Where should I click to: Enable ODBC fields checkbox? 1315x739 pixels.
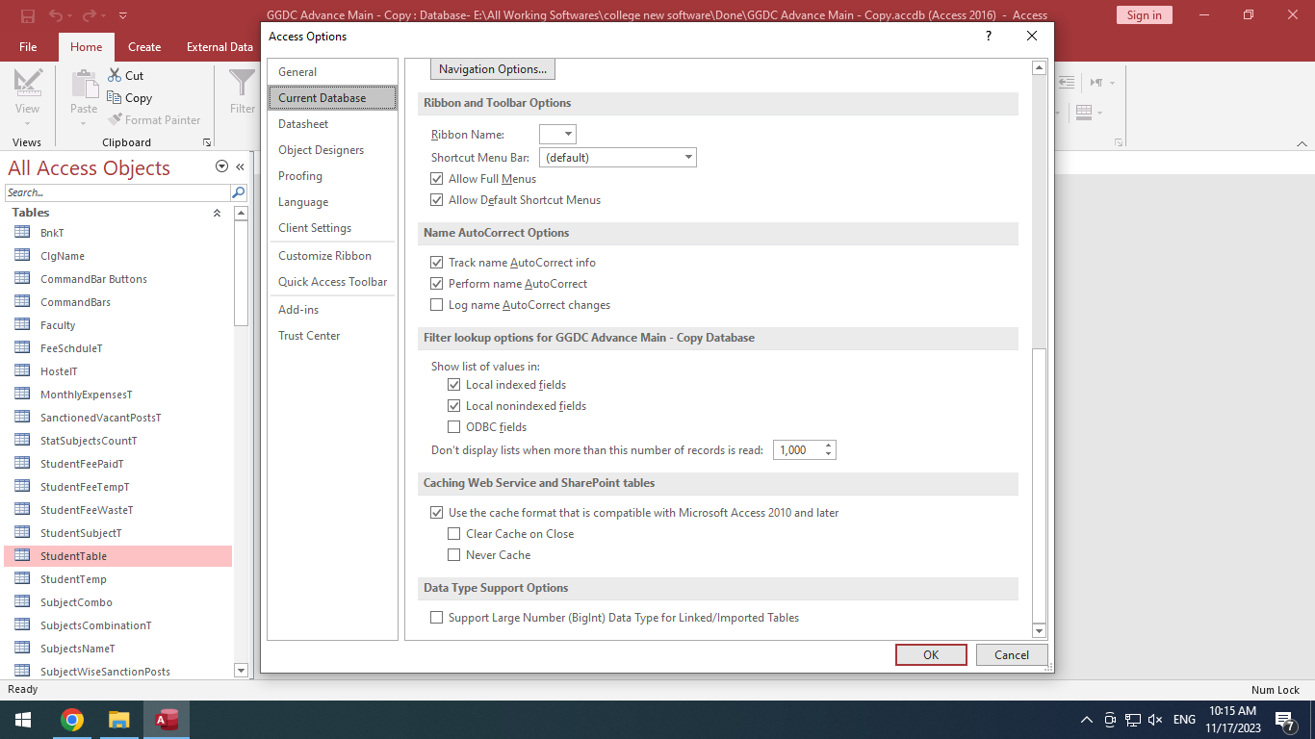(454, 427)
